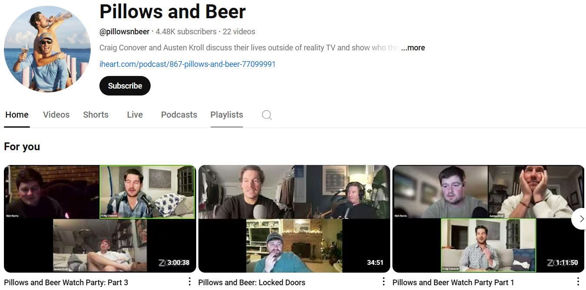Open options menu for Locked Doors video
This screenshot has height=290, width=586.
point(384,282)
